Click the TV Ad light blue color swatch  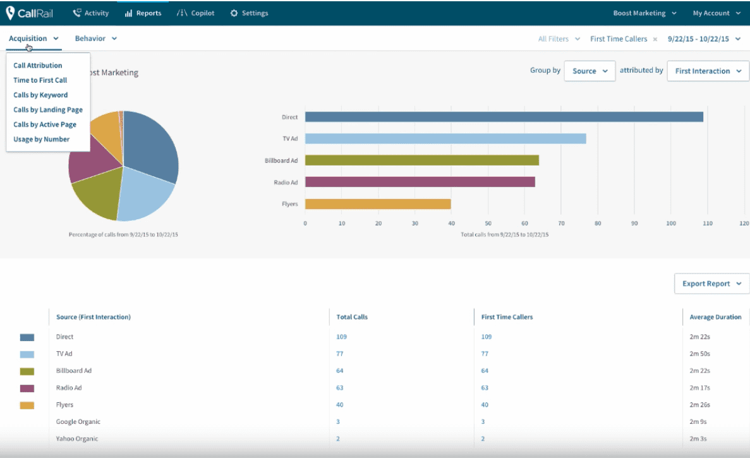27,354
